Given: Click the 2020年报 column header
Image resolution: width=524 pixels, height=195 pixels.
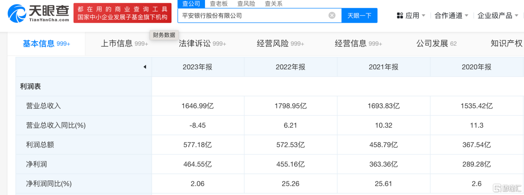Looking at the screenshot, I should point(476,67).
